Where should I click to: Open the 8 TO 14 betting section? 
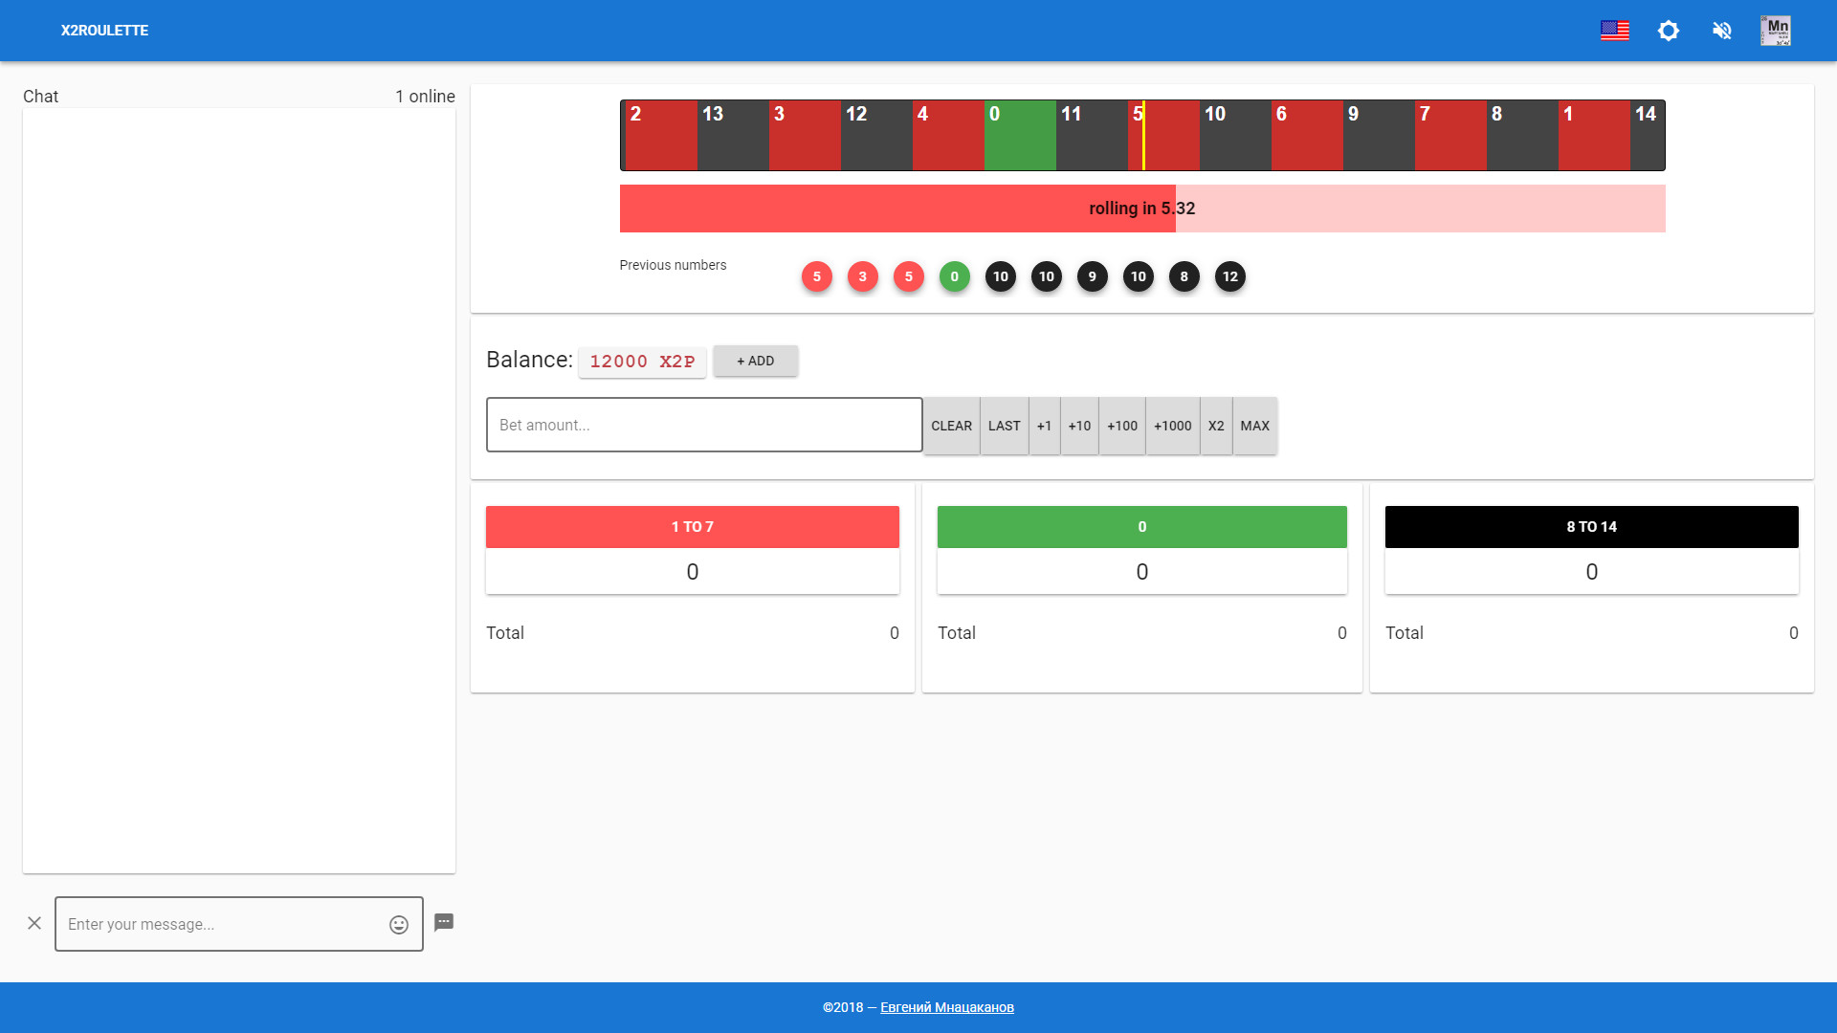pyautogui.click(x=1591, y=526)
